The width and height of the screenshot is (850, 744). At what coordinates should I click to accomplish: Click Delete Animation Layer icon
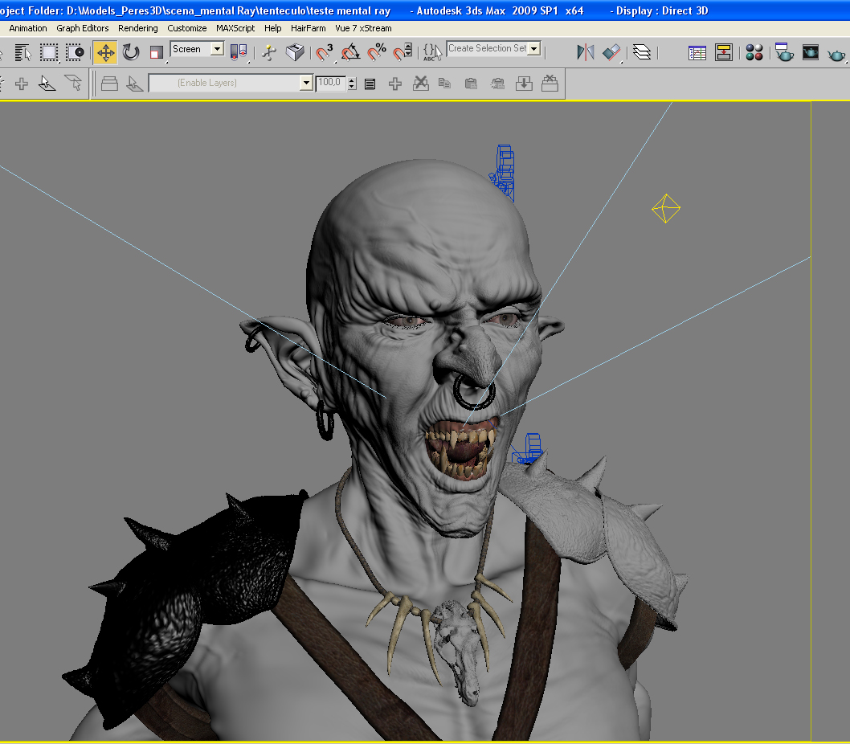421,84
